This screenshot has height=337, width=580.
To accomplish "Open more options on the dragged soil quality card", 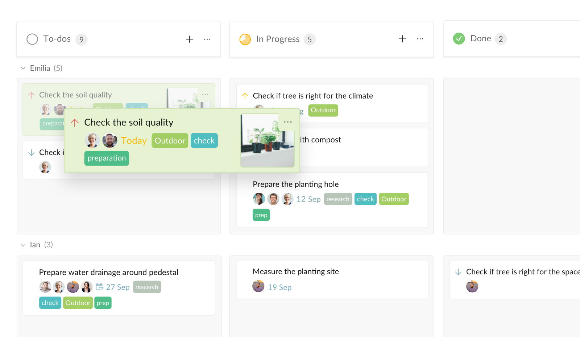I will click(288, 122).
